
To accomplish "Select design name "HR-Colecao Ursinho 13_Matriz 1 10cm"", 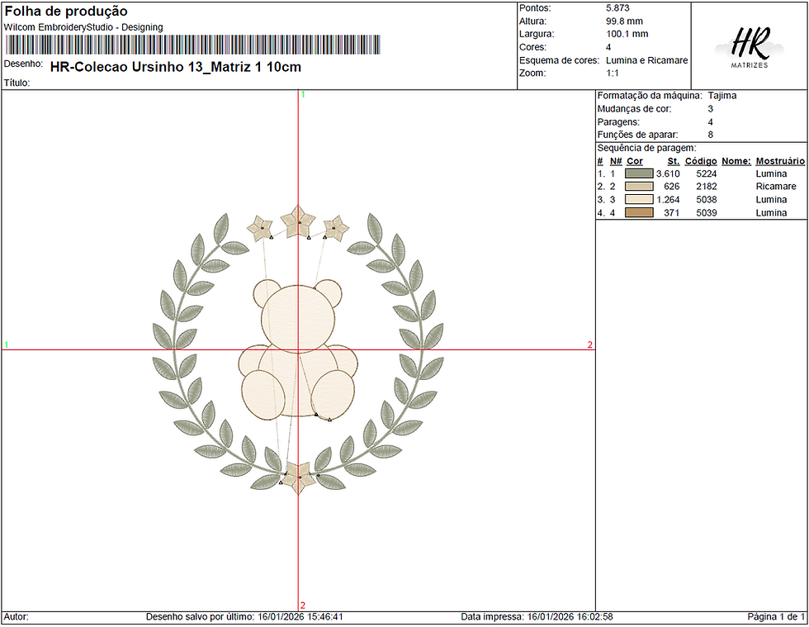I will (175, 67).
